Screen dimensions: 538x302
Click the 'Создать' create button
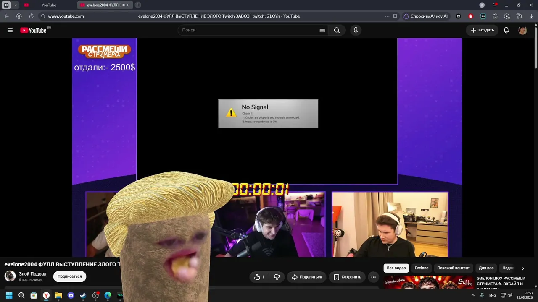coord(482,30)
